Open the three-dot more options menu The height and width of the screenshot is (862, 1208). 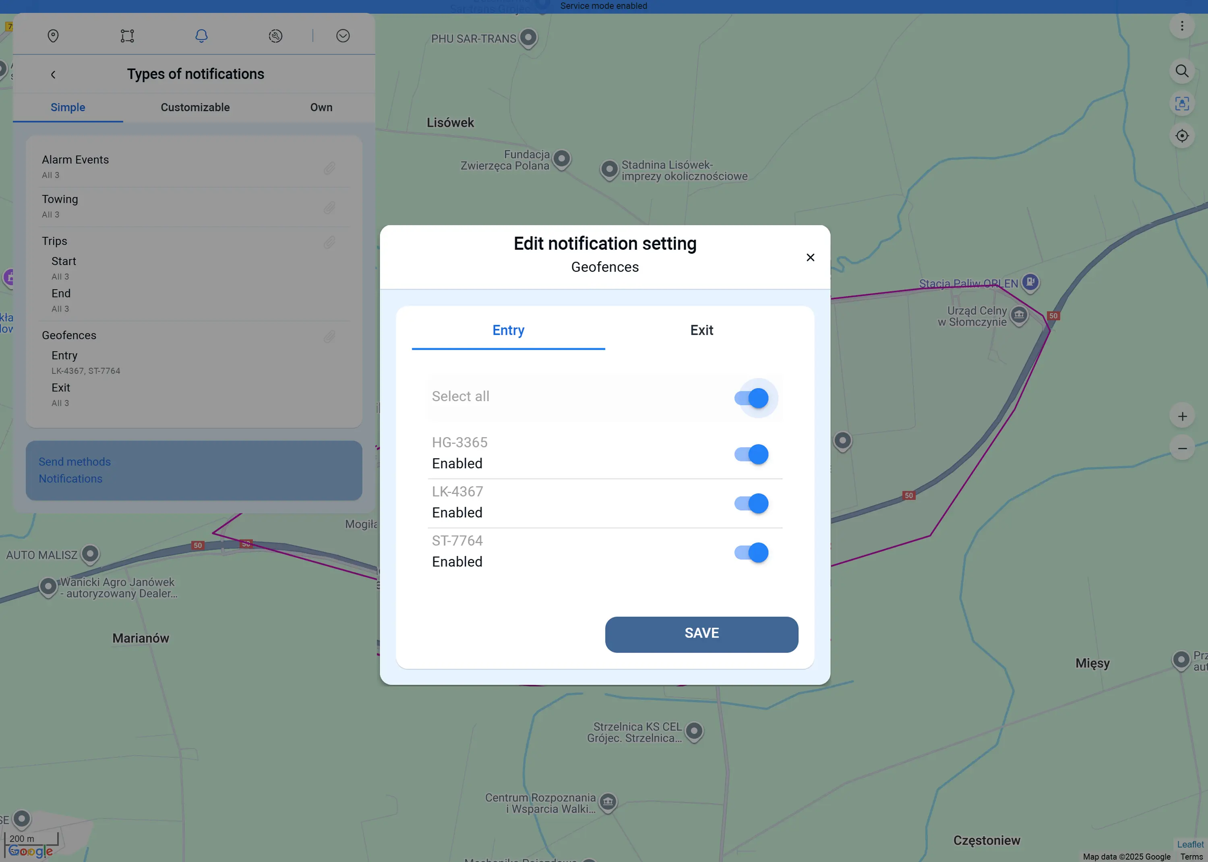(x=1181, y=25)
